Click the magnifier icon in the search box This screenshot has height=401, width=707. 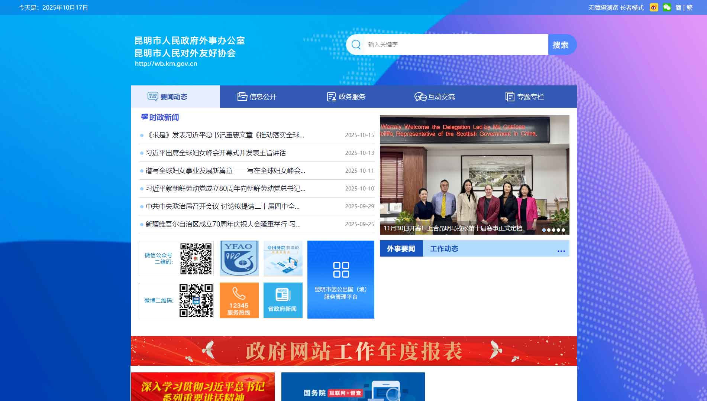356,45
